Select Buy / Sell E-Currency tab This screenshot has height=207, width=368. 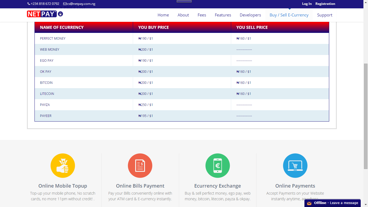(289, 15)
